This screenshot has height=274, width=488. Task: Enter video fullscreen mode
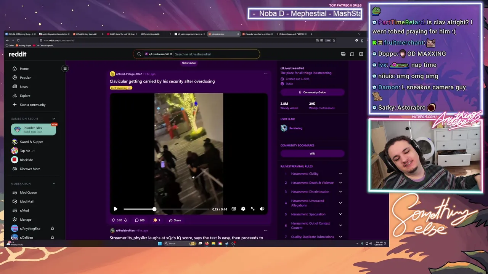[252, 209]
